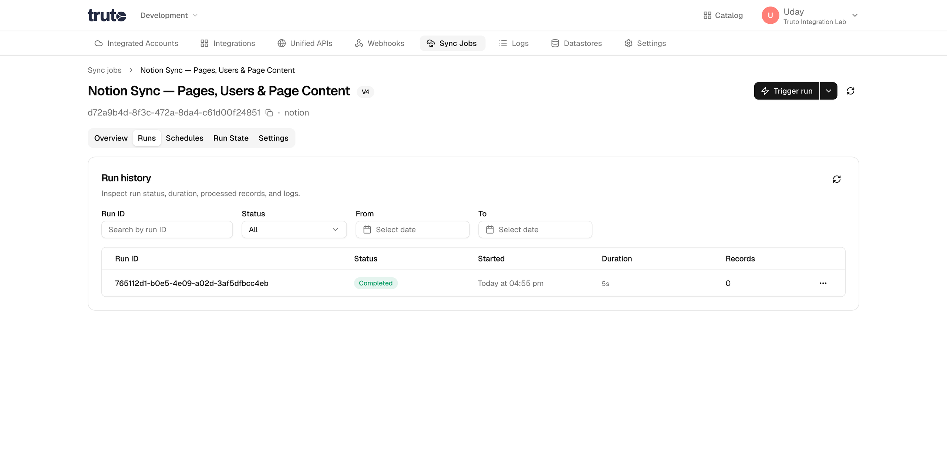
Task: Click the Webhooks icon
Action: 359,43
